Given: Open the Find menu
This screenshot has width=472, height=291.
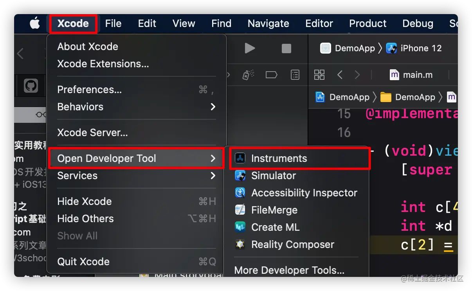Looking at the screenshot, I should (x=221, y=23).
